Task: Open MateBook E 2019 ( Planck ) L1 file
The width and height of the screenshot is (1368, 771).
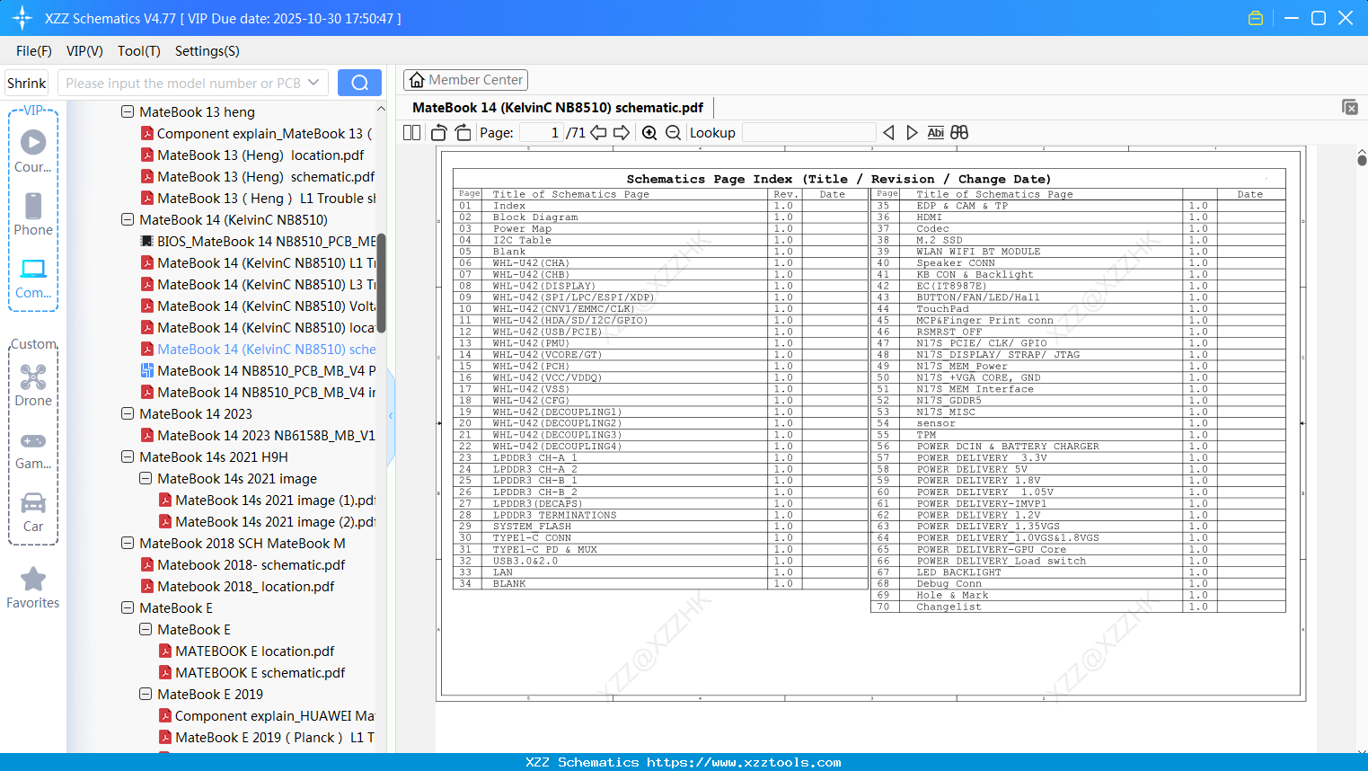Action: coord(267,738)
